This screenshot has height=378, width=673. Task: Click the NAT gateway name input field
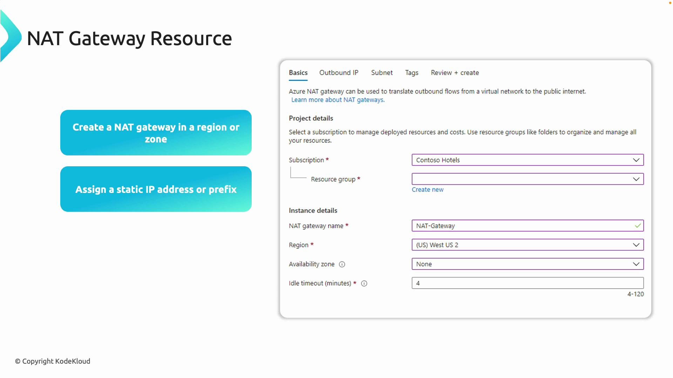coord(528,226)
